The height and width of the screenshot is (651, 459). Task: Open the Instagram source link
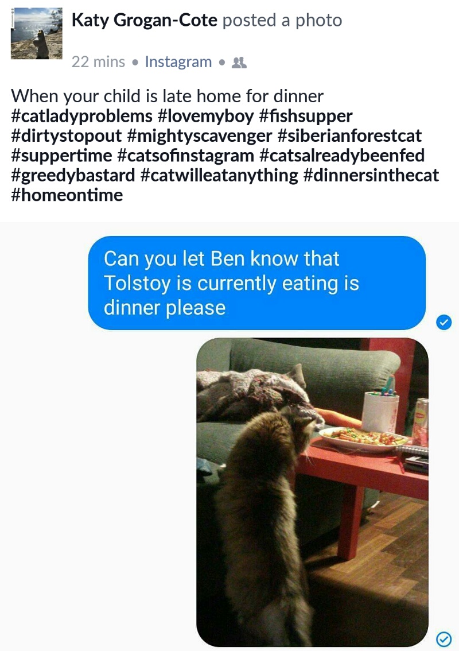[178, 62]
